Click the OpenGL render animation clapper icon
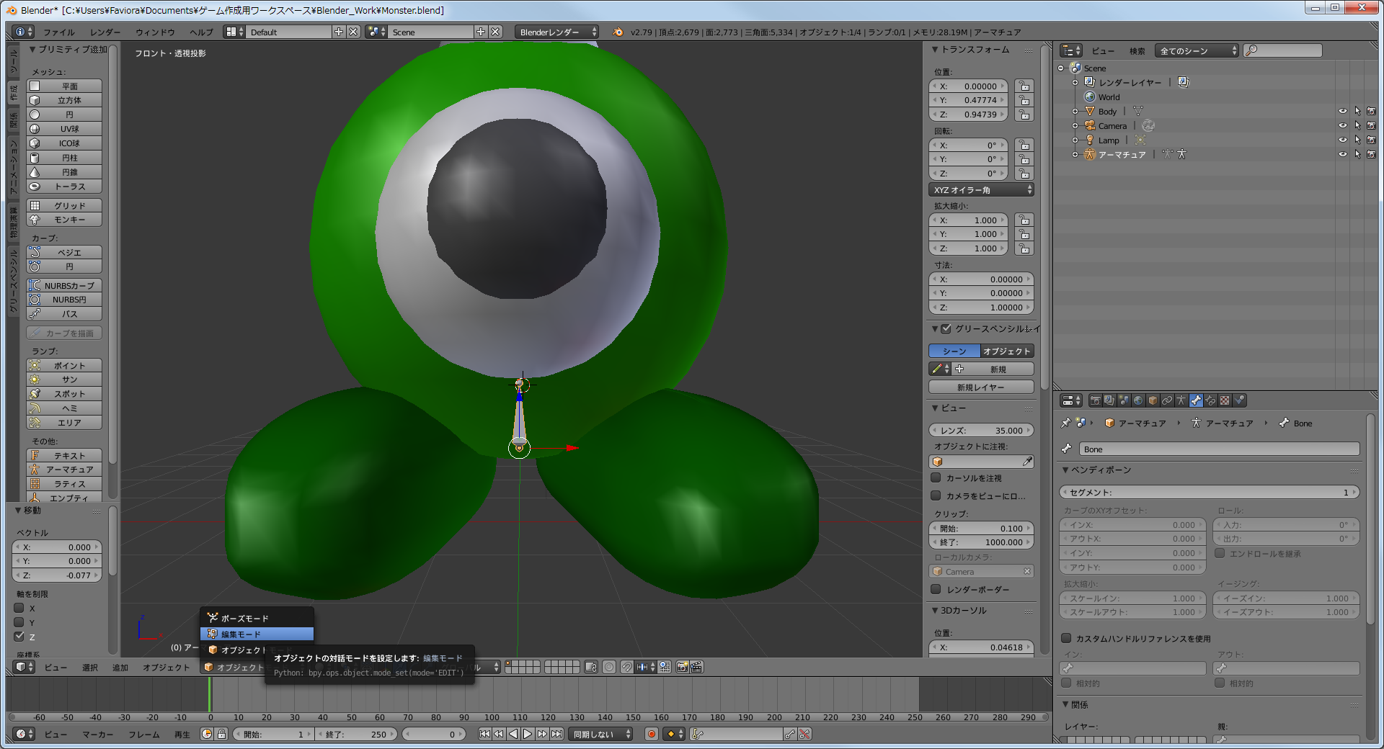The image size is (1384, 749). (696, 667)
